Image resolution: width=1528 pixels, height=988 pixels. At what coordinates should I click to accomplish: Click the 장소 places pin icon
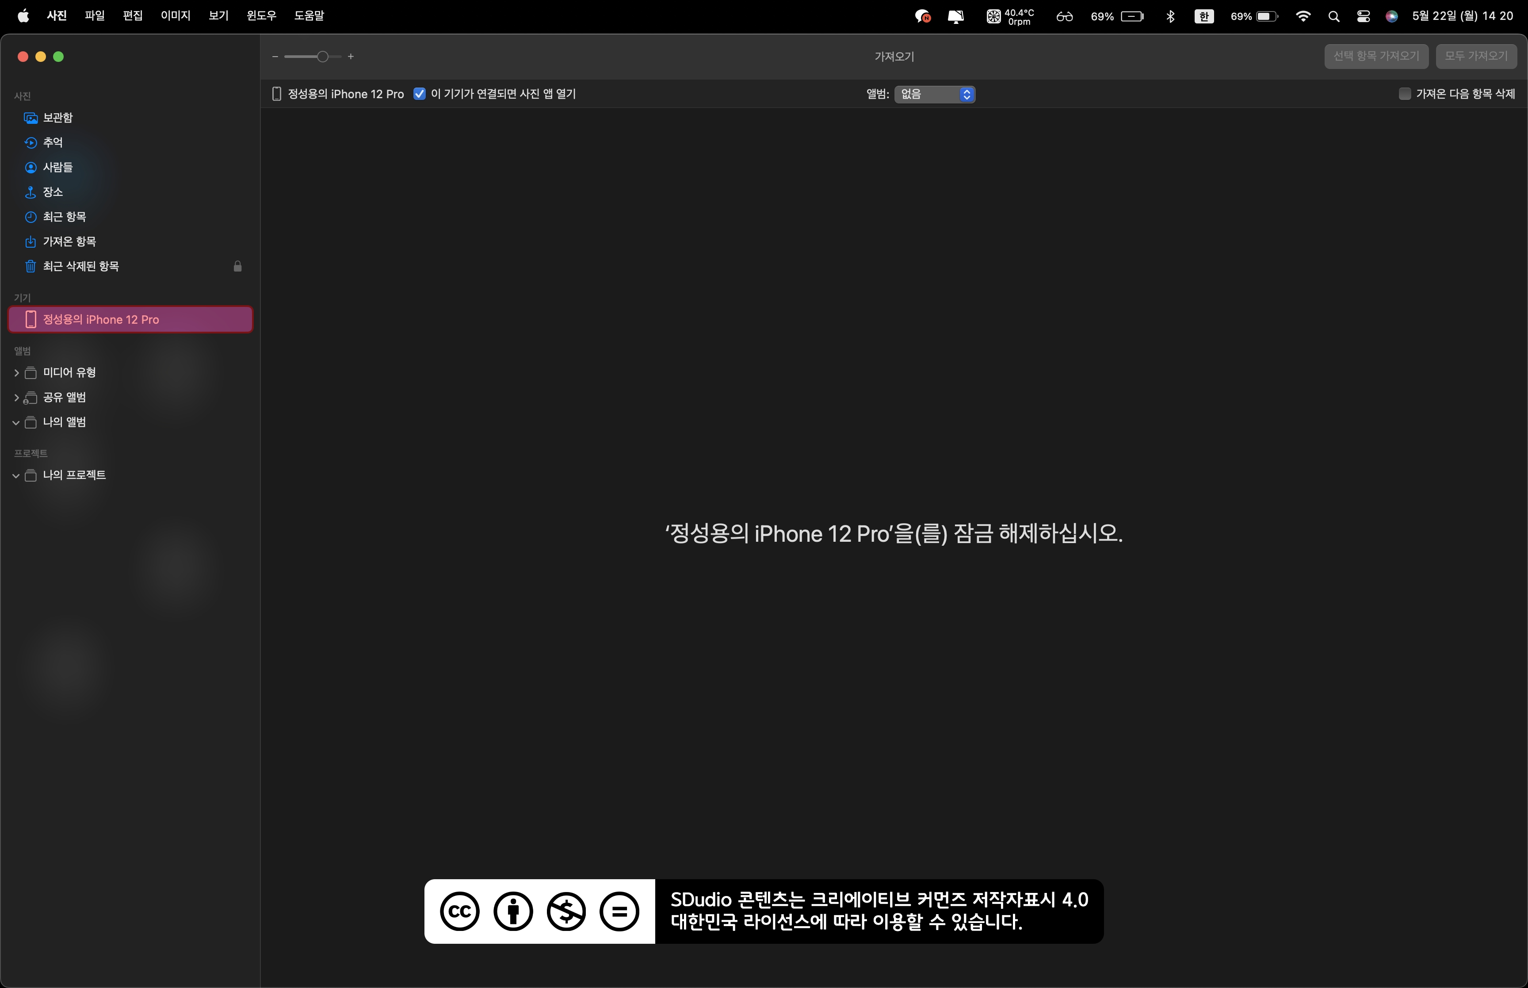pos(30,192)
